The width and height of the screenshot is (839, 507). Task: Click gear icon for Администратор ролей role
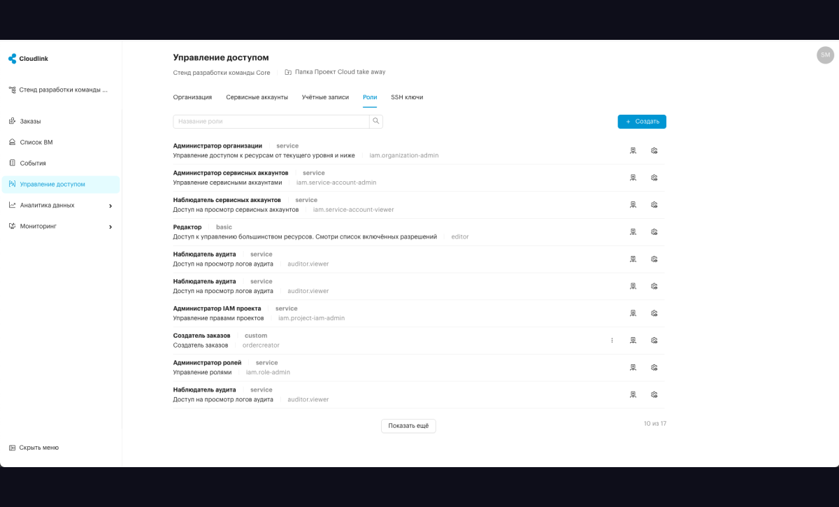point(654,367)
